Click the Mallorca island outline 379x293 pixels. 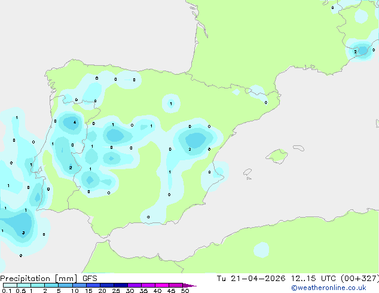277,157
